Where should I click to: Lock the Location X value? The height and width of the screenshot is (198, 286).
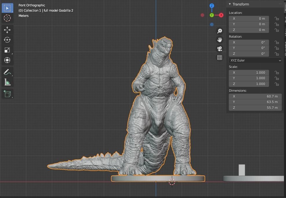(277, 18)
